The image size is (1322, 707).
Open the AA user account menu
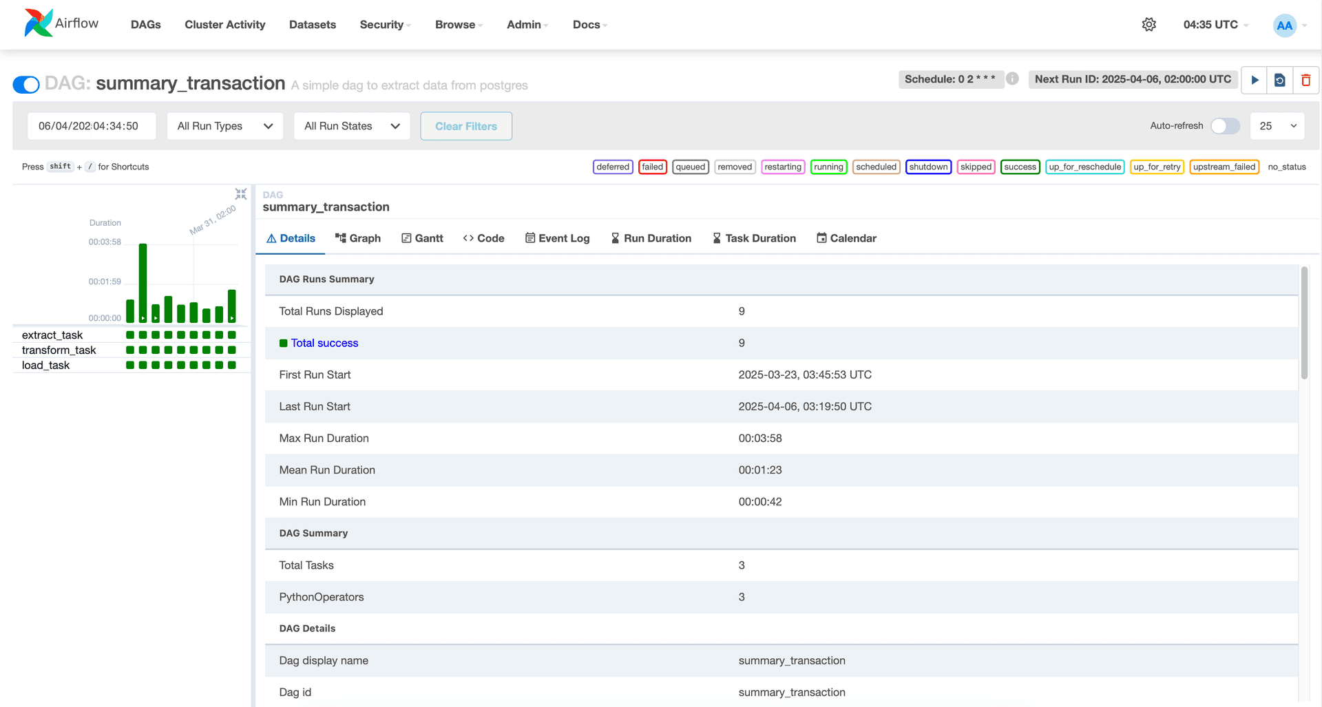coord(1285,25)
